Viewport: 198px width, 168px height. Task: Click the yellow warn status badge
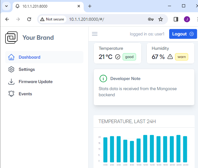181,57
